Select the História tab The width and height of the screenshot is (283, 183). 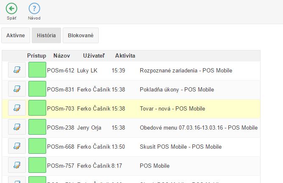click(x=46, y=36)
